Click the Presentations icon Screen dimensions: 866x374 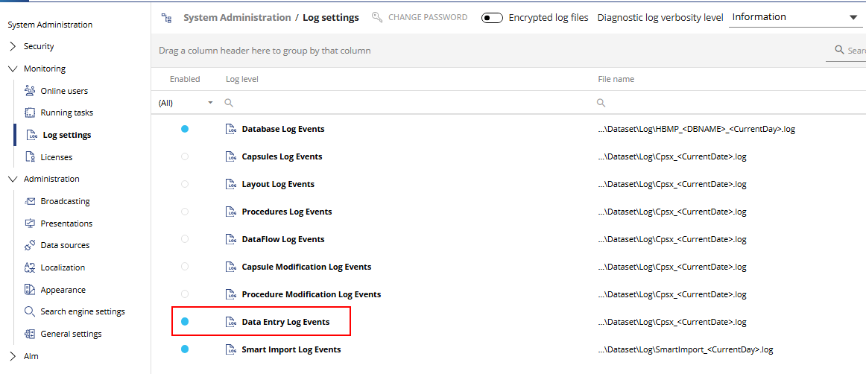(31, 224)
